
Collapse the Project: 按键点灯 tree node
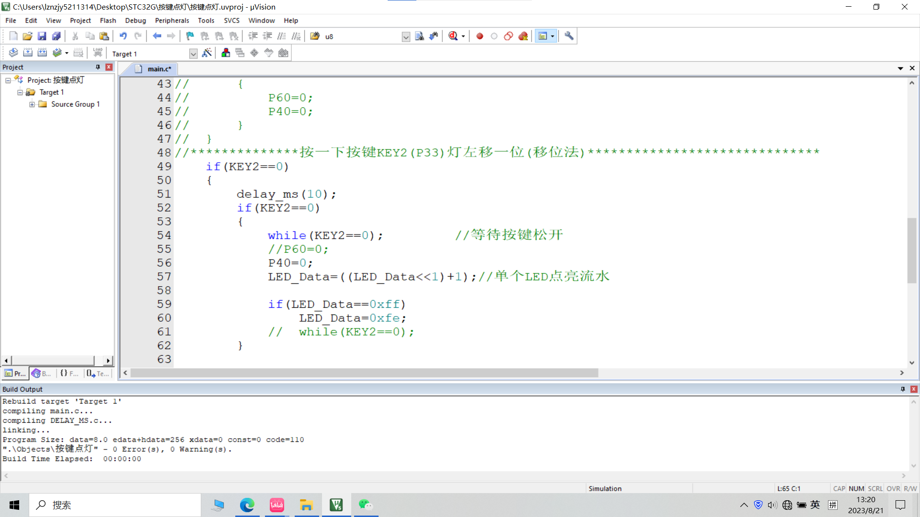pyautogui.click(x=8, y=80)
